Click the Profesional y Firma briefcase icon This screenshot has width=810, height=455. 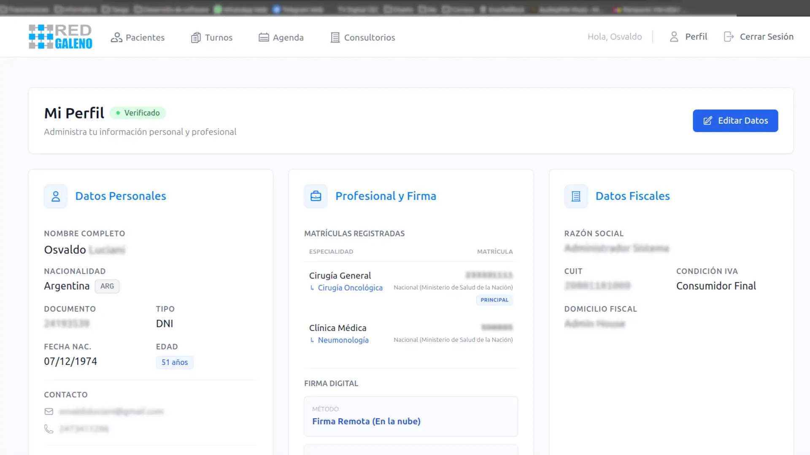[x=316, y=196]
